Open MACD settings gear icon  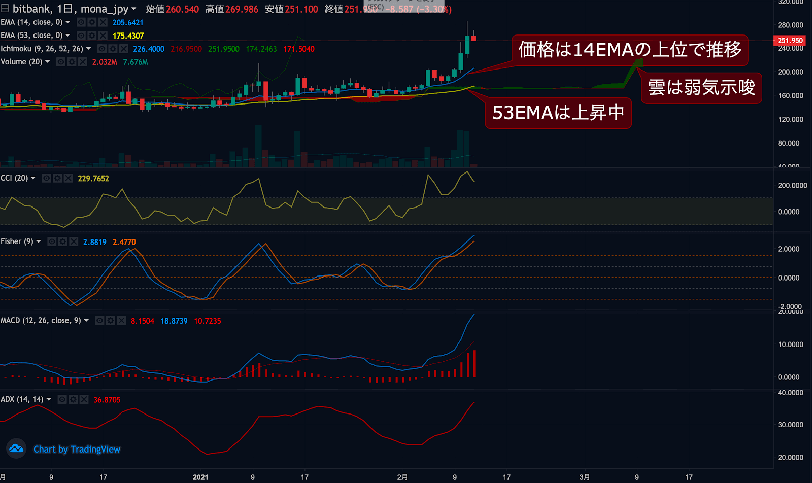click(x=111, y=321)
